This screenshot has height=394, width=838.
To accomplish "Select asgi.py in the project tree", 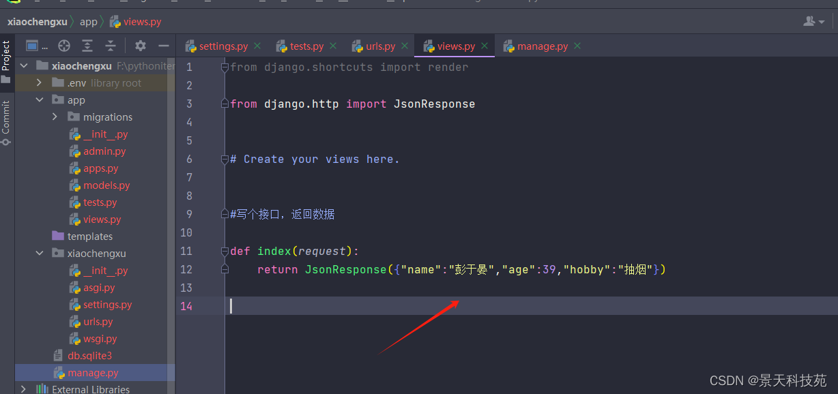I will (x=99, y=288).
